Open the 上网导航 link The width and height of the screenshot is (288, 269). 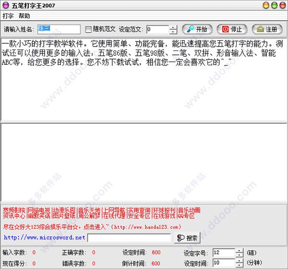[x=114, y=210]
